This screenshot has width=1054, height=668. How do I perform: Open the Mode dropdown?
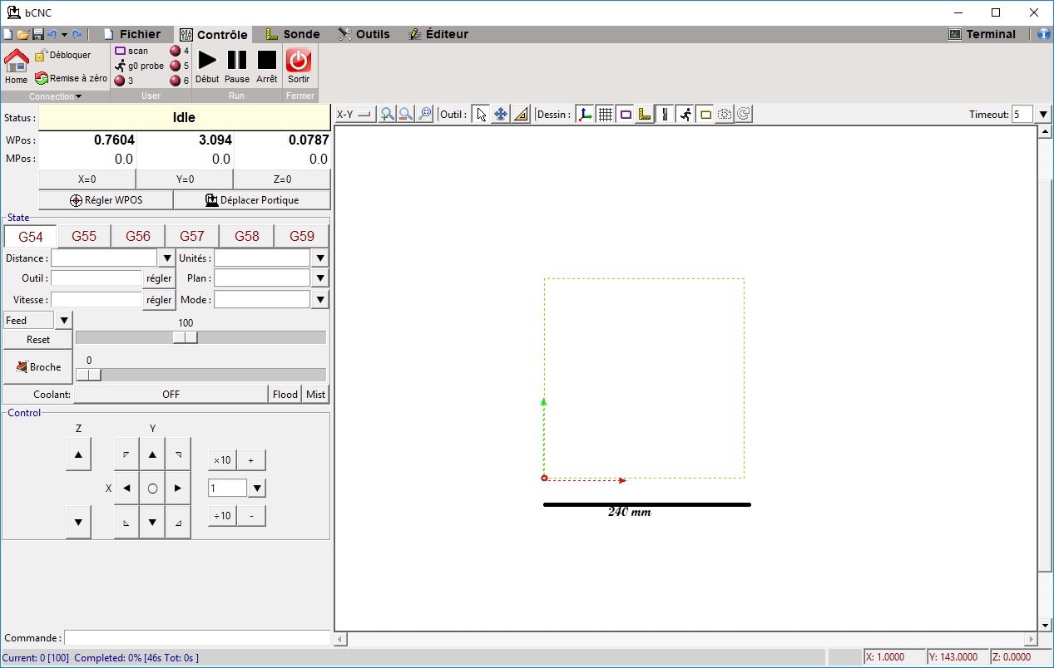click(x=319, y=299)
